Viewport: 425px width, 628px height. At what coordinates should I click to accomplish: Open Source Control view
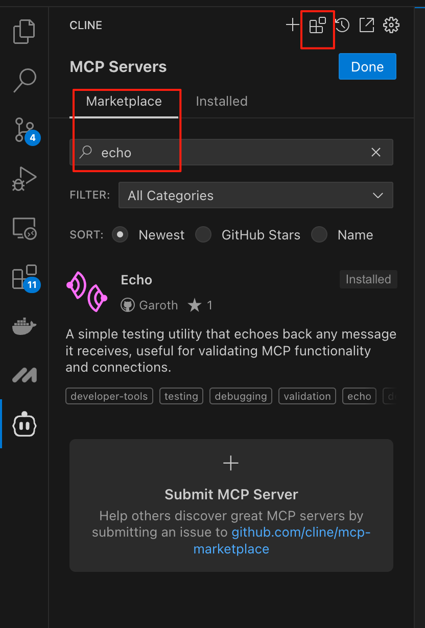tap(25, 130)
